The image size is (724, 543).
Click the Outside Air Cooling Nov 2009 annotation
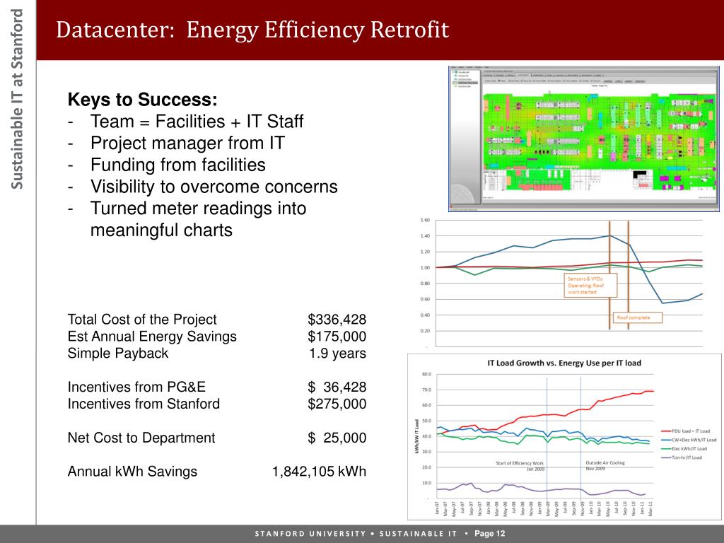[x=605, y=465]
